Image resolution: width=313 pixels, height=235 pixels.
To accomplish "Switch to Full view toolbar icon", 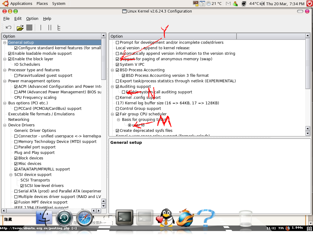I will pos(59,28).
